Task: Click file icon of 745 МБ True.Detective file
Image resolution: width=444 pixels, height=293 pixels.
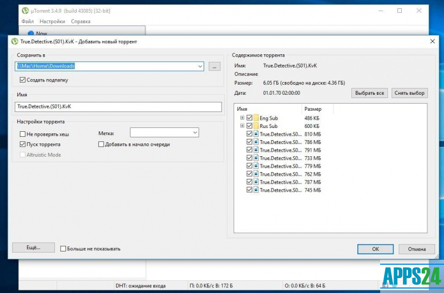Action: (256, 189)
